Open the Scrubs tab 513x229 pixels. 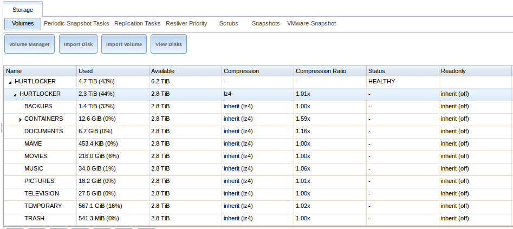pos(229,24)
